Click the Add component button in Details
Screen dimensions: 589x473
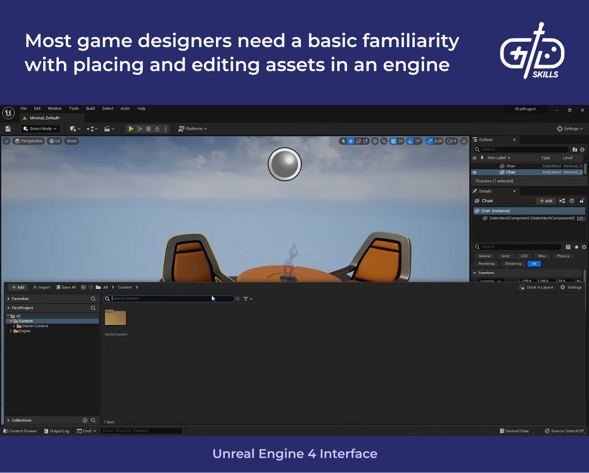[546, 201]
